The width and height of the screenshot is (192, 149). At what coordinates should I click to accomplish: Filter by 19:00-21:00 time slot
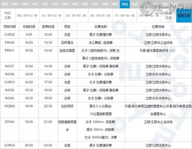click(149, 15)
